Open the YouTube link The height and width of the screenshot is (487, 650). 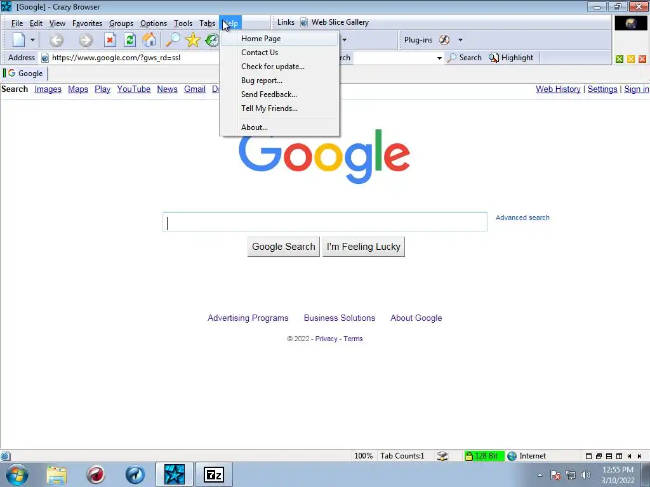[133, 89]
